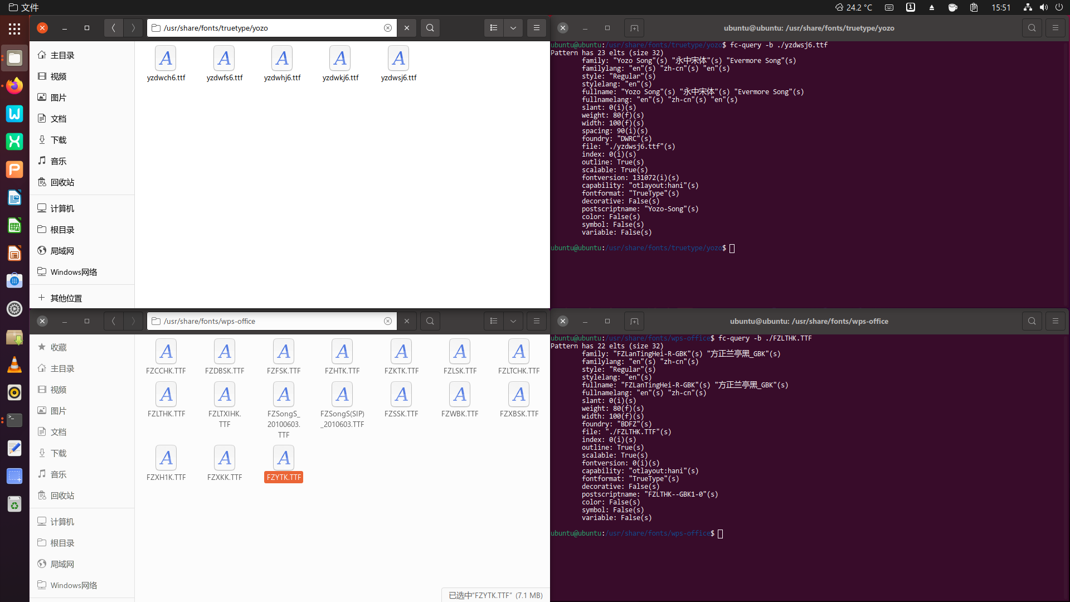1070x602 pixels.
Task: Clear the wps-office path address field
Action: pyautogui.click(x=388, y=321)
